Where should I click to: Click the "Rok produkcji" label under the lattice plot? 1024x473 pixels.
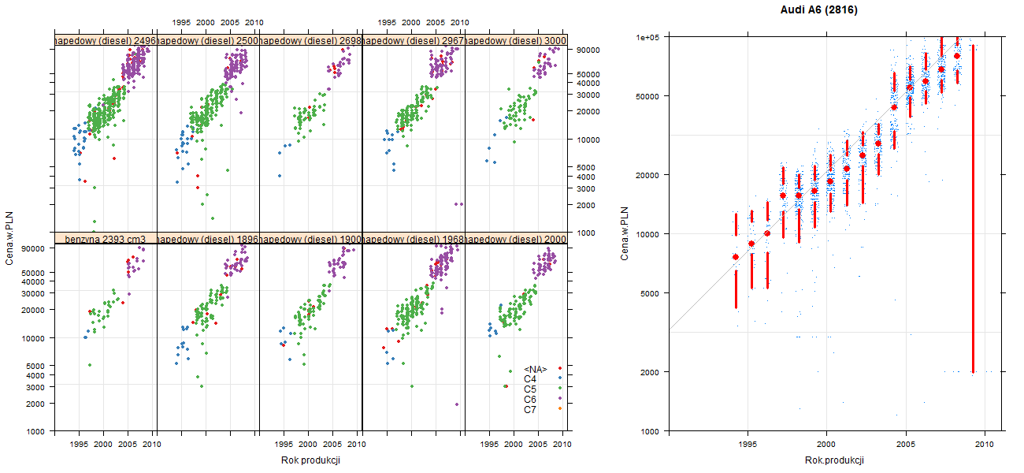(310, 460)
